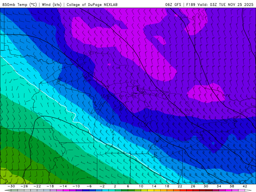Click the 38 color scale label
This screenshot has width=256, height=192.
[x=232, y=186]
